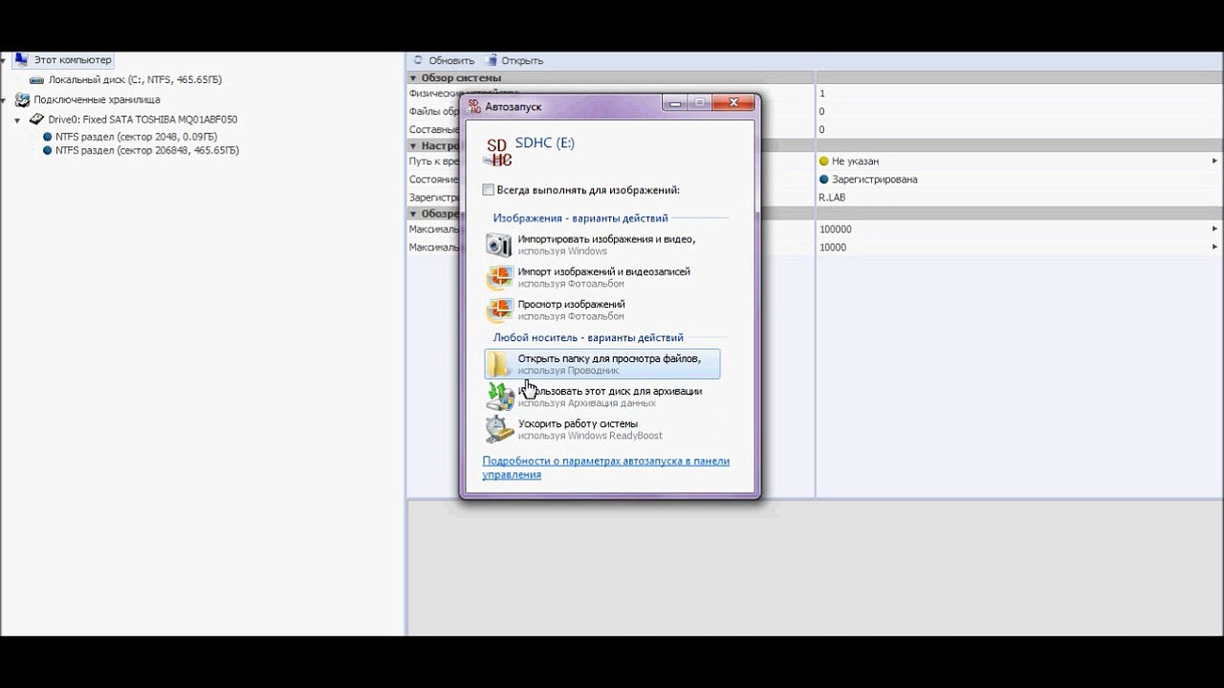Select the 'Подключенные хранилища' tree label
The width and height of the screenshot is (1224, 688).
(97, 99)
